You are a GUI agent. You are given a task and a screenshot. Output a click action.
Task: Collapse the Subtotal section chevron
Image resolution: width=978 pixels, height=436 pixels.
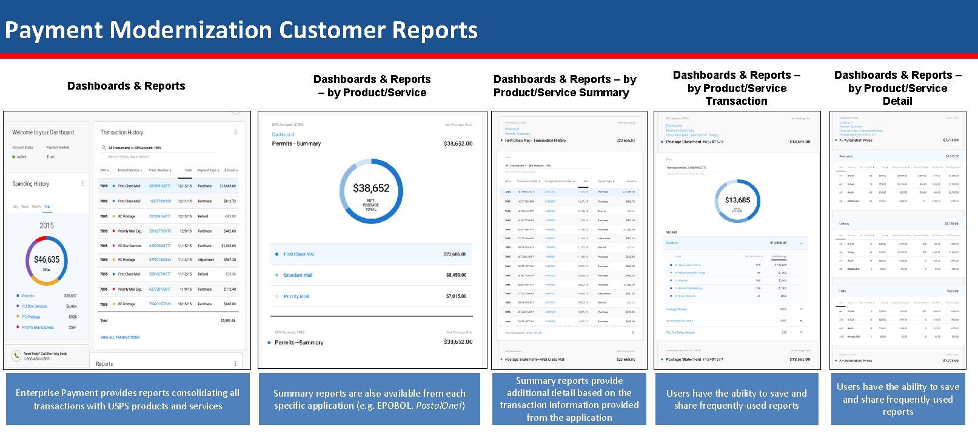(x=801, y=243)
